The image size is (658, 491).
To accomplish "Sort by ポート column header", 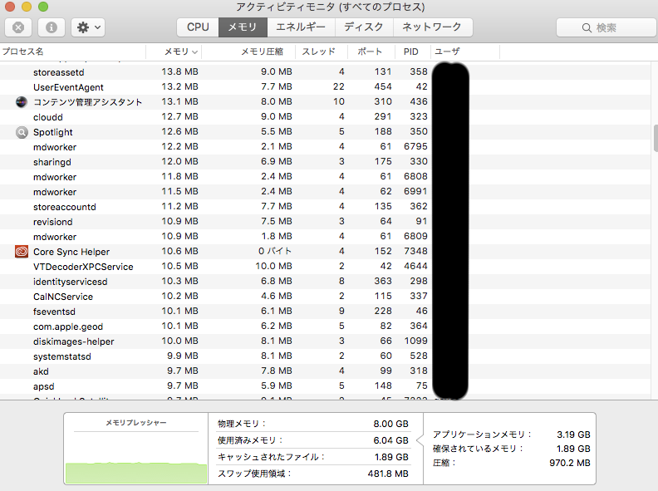I will coord(371,52).
